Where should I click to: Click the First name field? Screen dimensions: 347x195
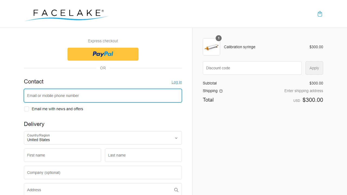[x=62, y=155]
